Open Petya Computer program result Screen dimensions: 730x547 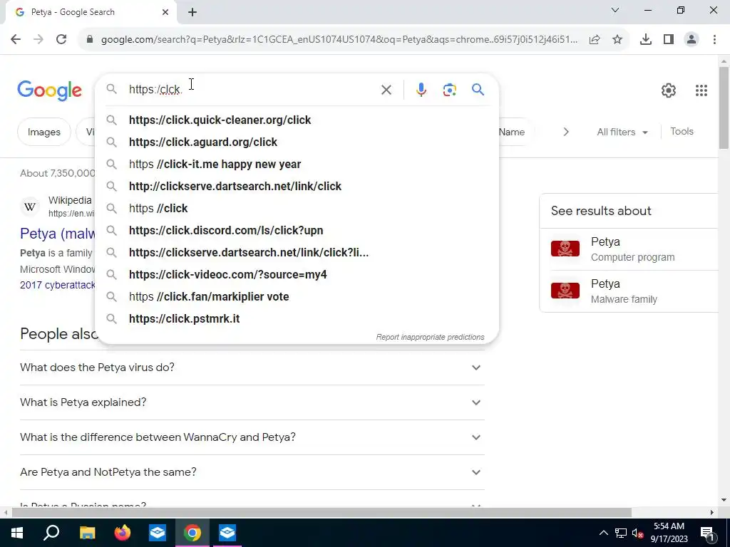634,249
